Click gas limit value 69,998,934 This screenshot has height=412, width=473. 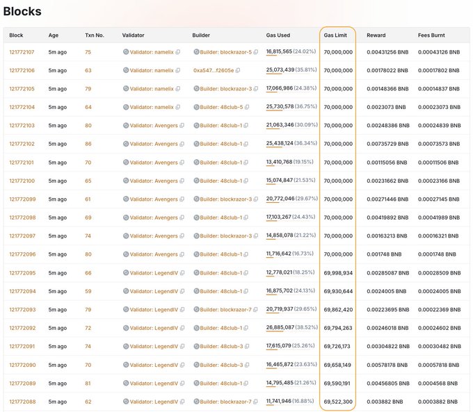point(338,273)
